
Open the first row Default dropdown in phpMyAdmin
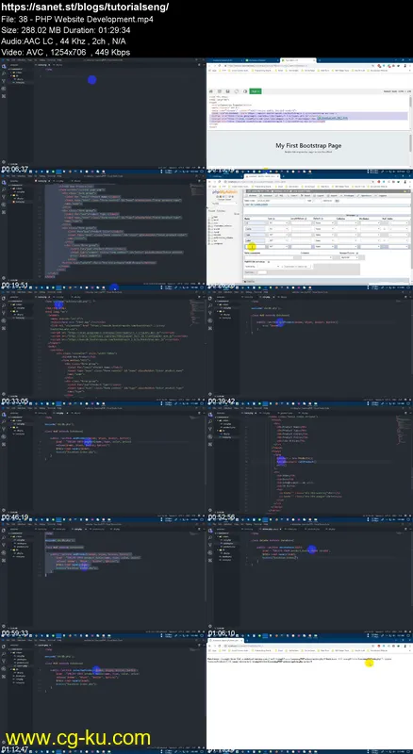point(324,223)
